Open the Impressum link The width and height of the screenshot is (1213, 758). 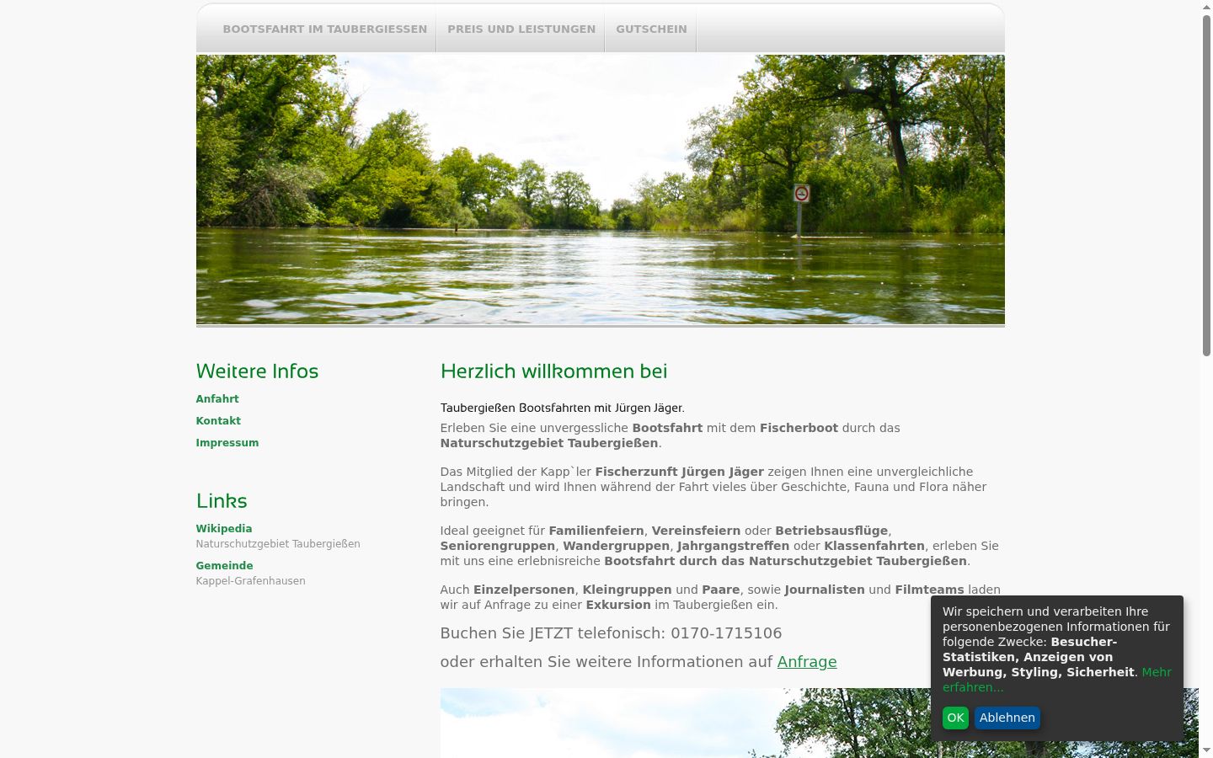tap(227, 443)
